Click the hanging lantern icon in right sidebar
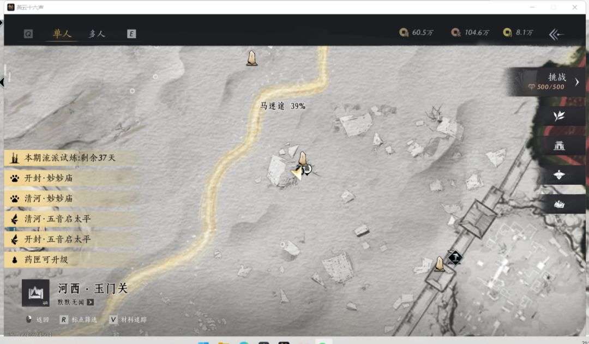This screenshot has width=589, height=344. click(559, 174)
